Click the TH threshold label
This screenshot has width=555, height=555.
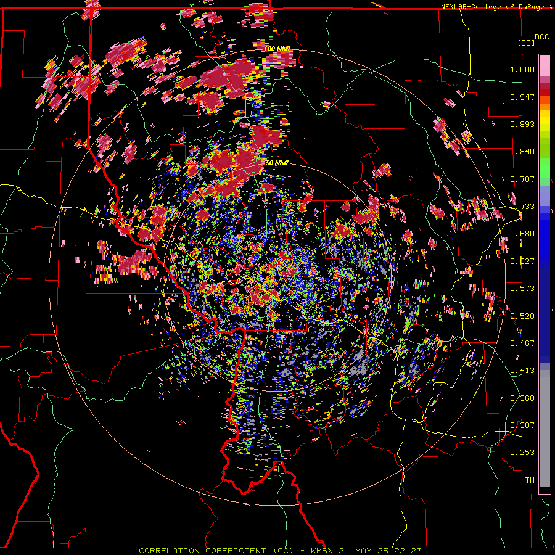[530, 480]
